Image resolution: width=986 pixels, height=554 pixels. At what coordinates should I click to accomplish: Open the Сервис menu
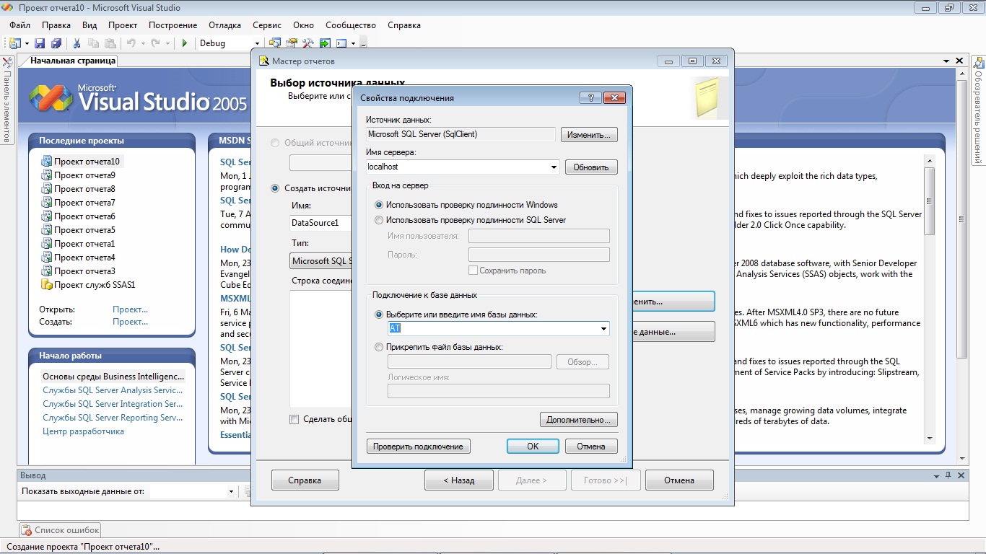tap(268, 25)
